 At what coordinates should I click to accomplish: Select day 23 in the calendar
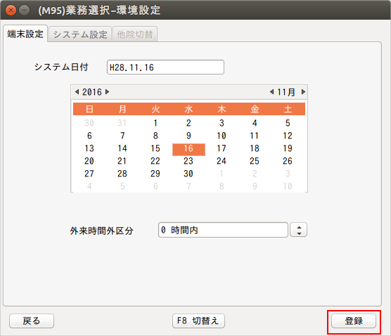[x=188, y=161]
